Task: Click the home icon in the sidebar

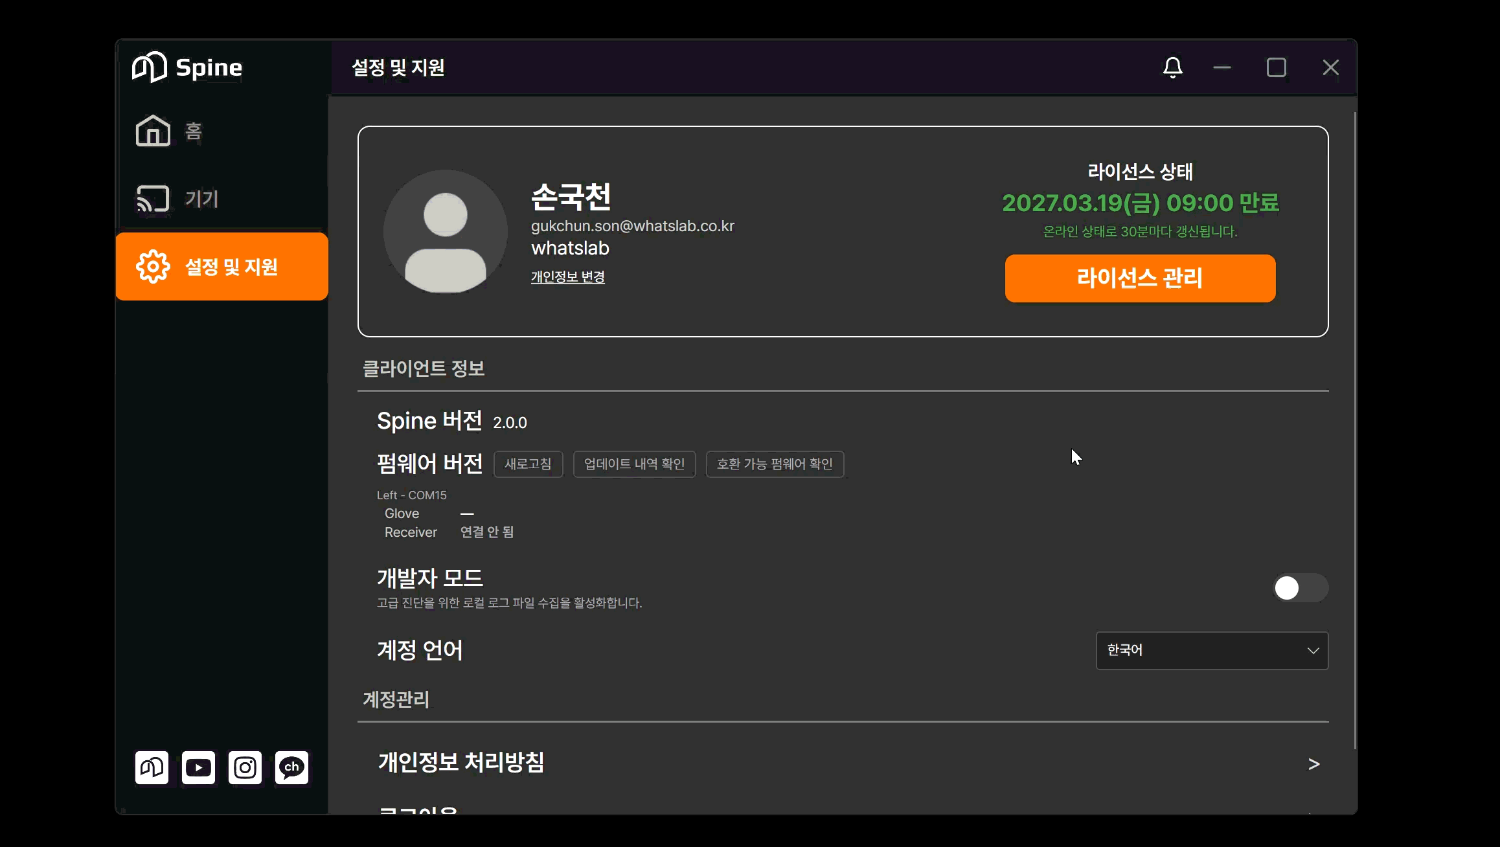Action: (153, 131)
